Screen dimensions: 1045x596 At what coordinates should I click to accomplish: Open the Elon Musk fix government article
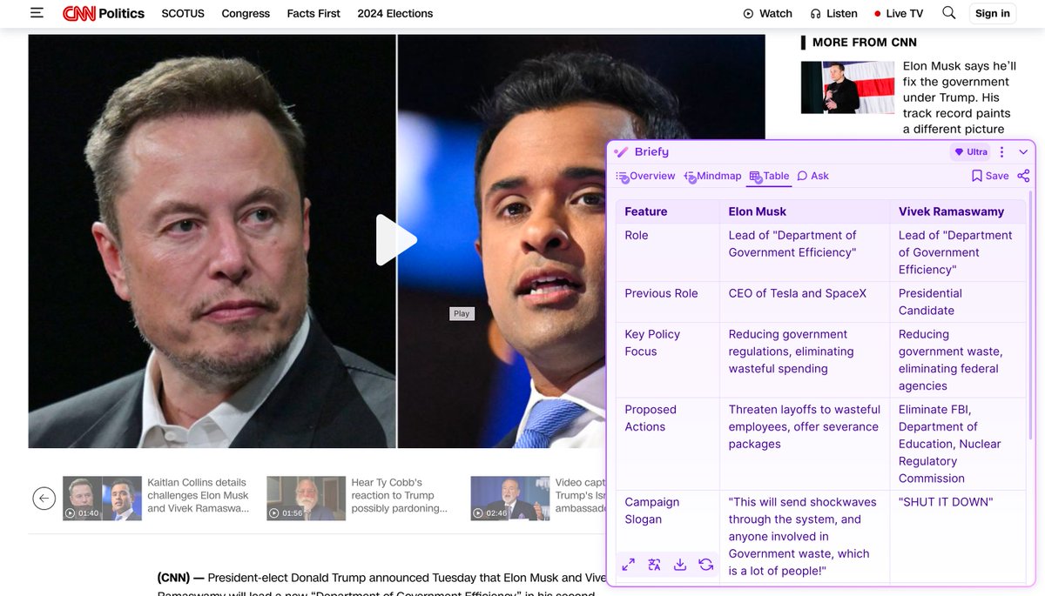click(959, 97)
